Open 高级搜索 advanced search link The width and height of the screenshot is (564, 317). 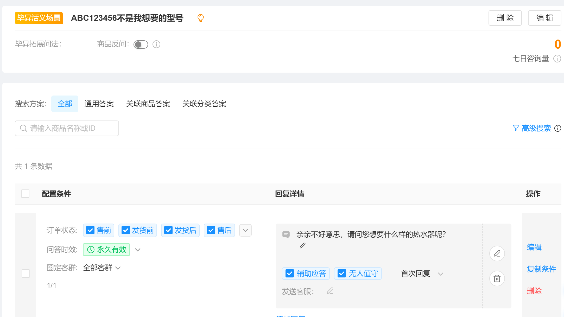[x=536, y=128]
